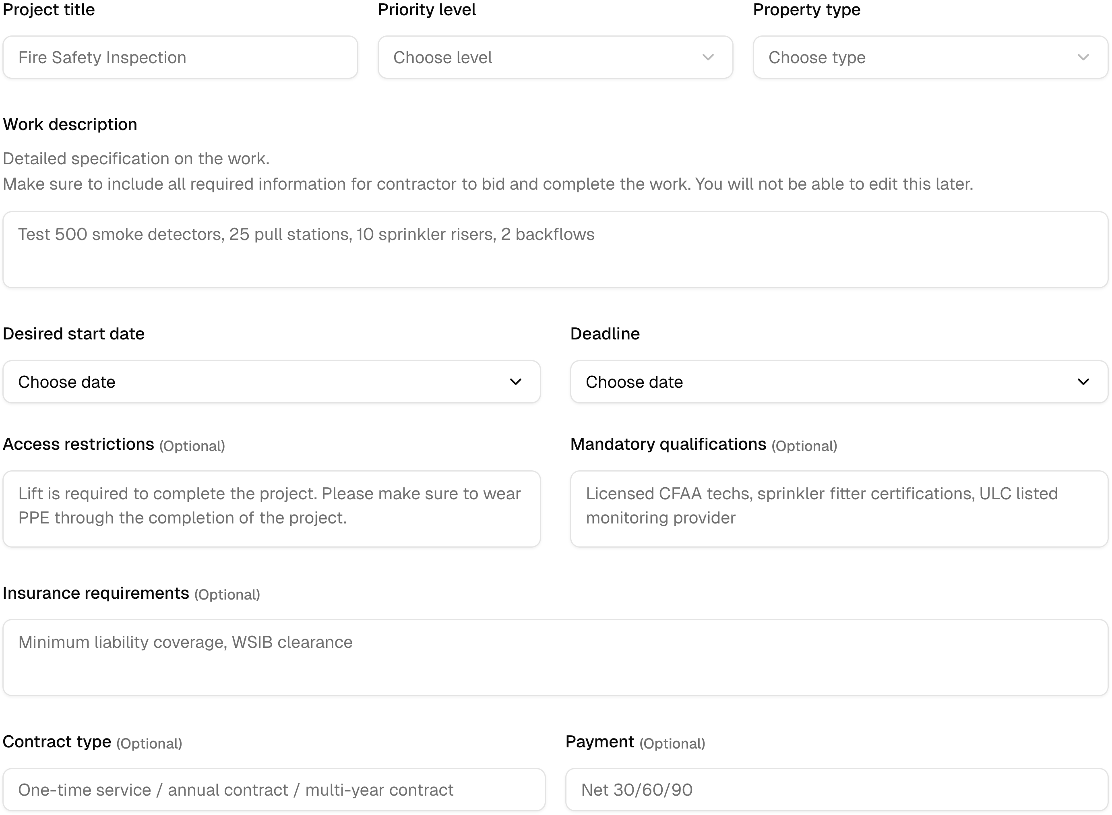
Task: Click the Access restrictions text box
Action: tap(271, 509)
